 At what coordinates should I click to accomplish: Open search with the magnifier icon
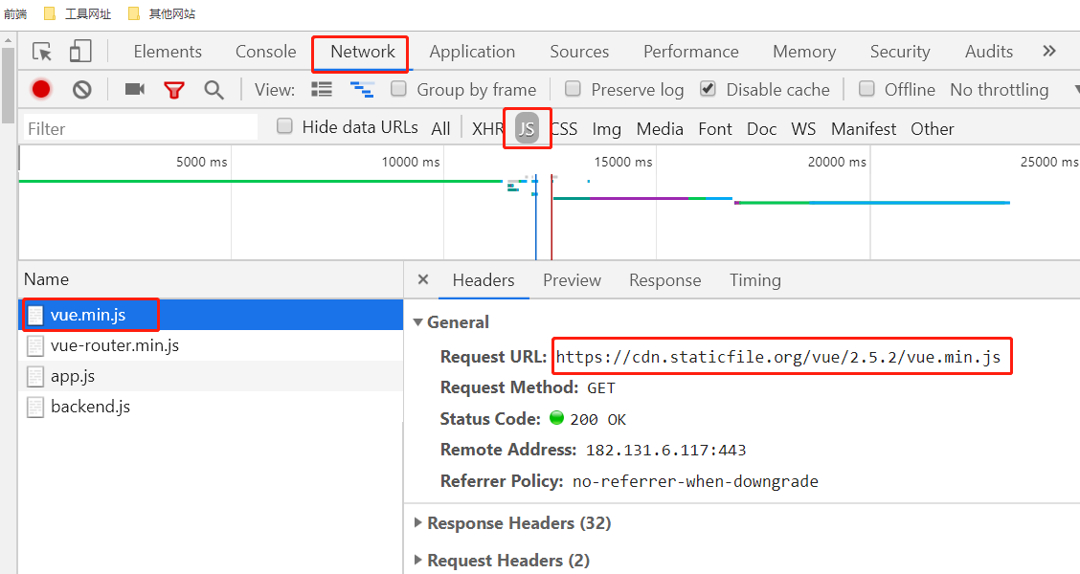click(214, 90)
